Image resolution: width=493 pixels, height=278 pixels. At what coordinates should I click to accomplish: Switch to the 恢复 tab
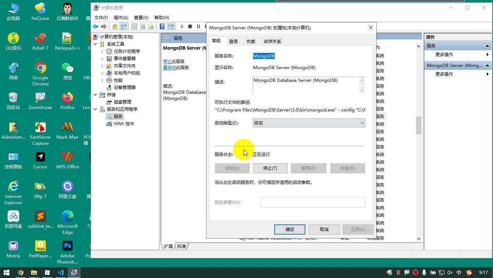click(x=251, y=42)
